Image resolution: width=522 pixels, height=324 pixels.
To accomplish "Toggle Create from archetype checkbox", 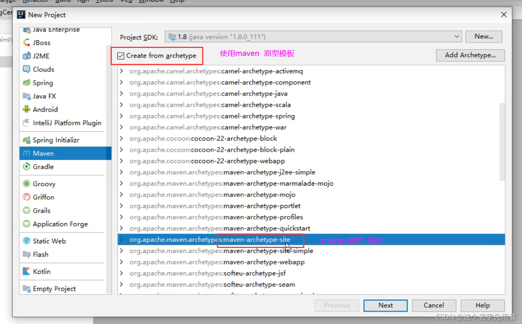I will [121, 56].
